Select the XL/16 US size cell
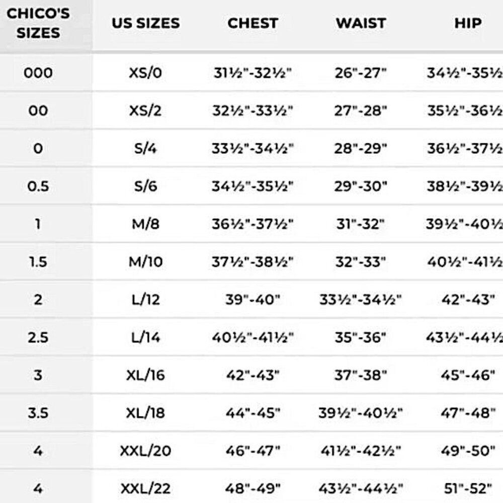The height and width of the screenshot is (503, 503). (x=145, y=375)
